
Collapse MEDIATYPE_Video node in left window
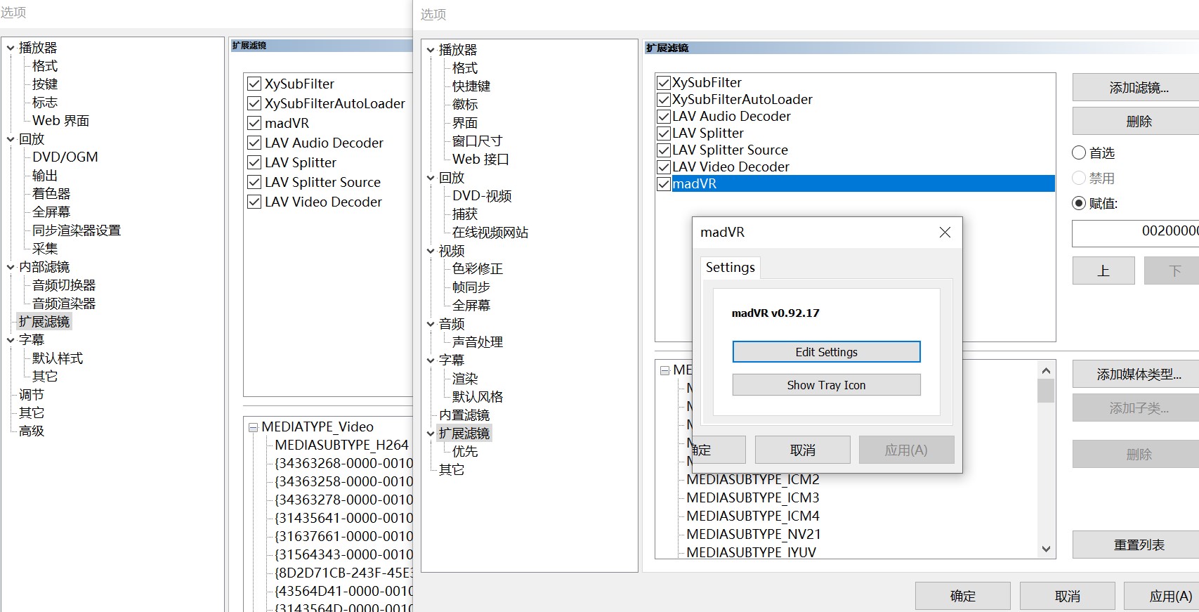[x=253, y=427]
